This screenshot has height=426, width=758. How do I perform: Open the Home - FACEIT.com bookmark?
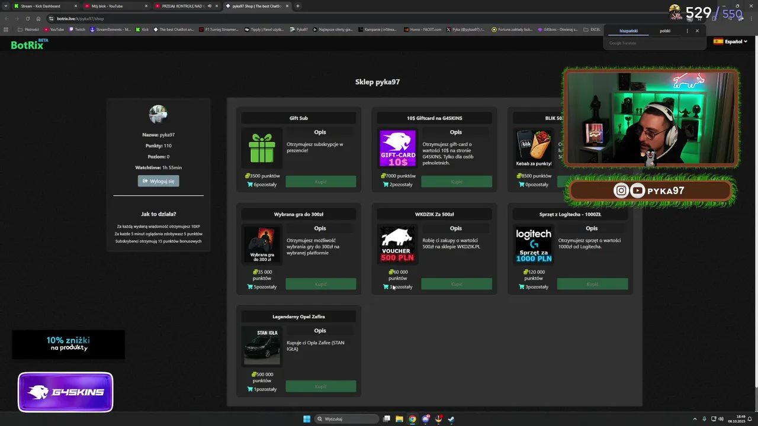click(x=423, y=30)
